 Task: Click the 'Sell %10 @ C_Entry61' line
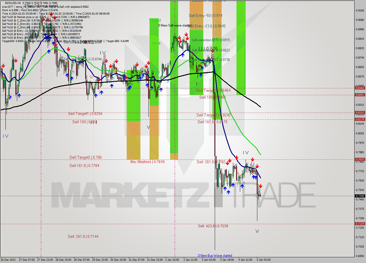tap(42, 24)
